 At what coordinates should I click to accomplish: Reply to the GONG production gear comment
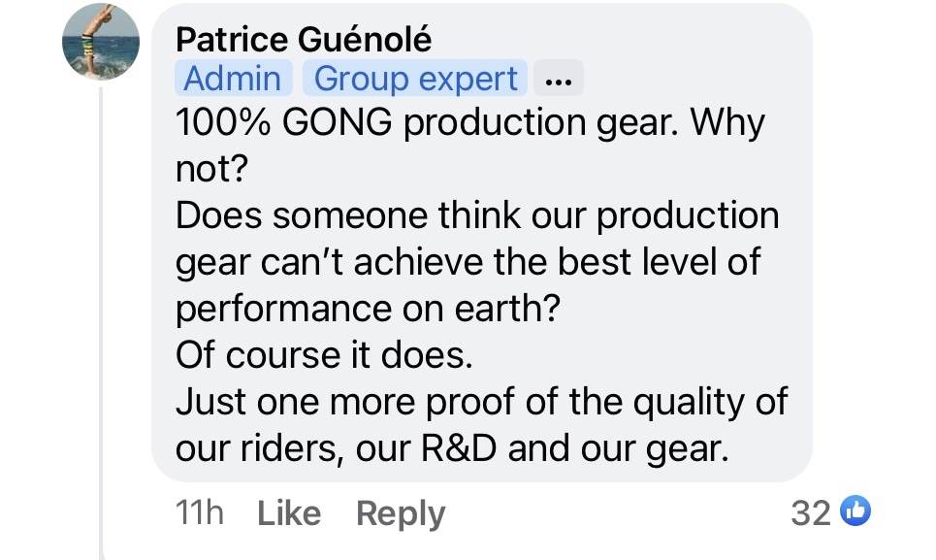[x=401, y=512]
